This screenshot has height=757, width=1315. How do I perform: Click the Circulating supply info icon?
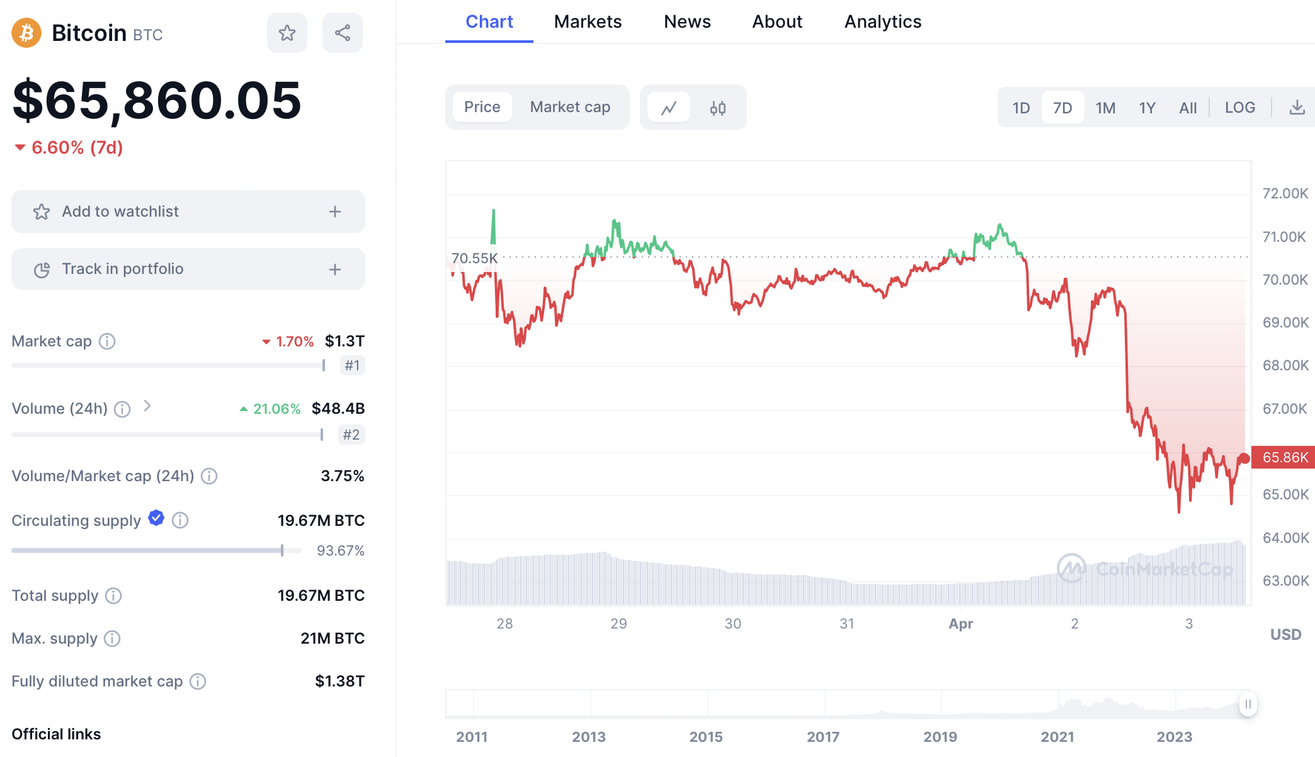pyautogui.click(x=180, y=520)
